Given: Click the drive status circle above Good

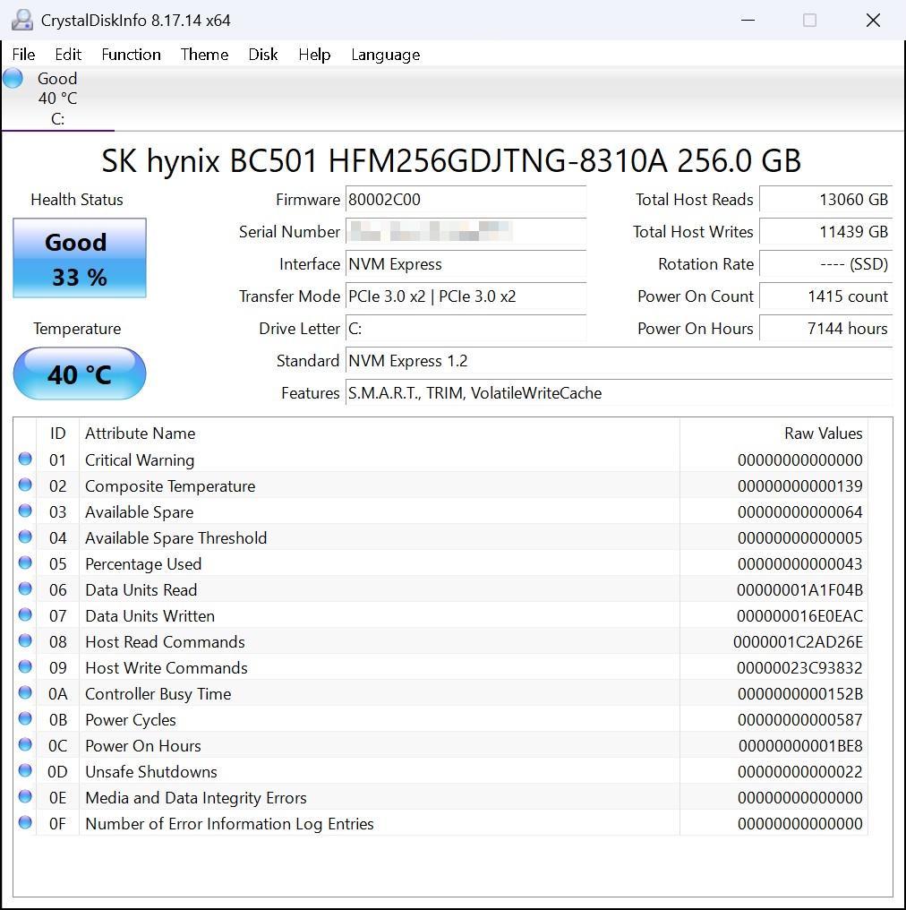Looking at the screenshot, I should [12, 78].
